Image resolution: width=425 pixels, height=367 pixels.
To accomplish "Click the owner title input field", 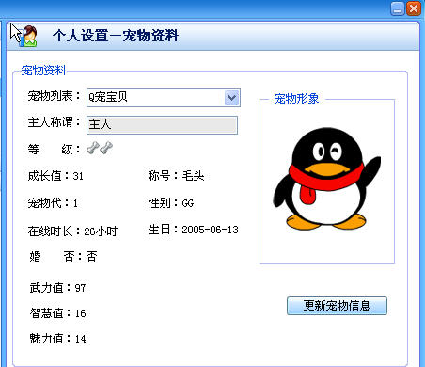I will [162, 125].
